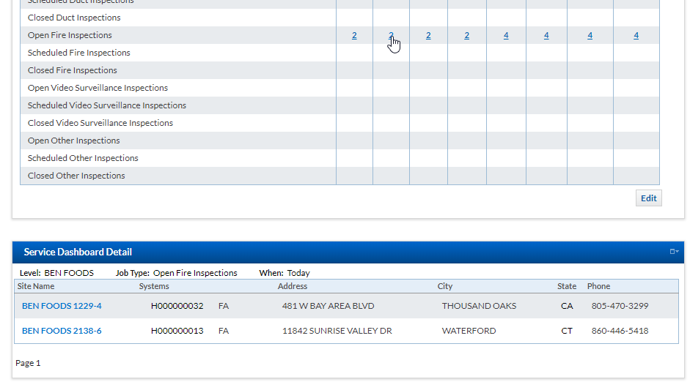Open the BEN FOODS 1229-4 site link
The width and height of the screenshot is (690, 382).
click(62, 306)
